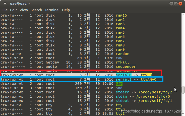Click the /proc/self/fd/2 target path
The image size is (185, 116).
155,92
